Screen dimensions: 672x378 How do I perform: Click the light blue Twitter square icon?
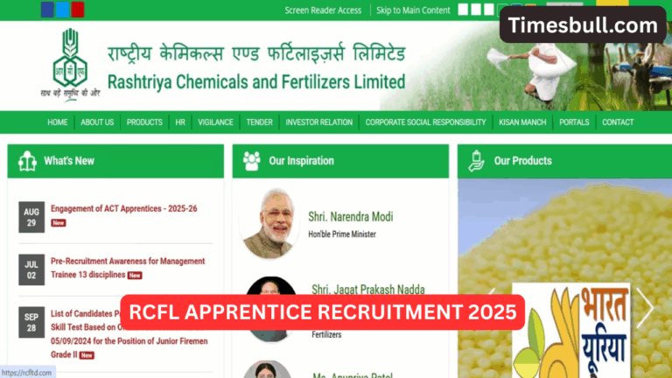tap(62, 10)
